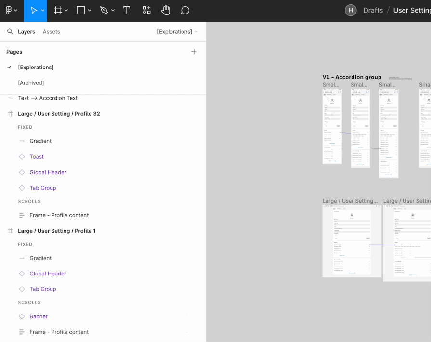Click the Drafts breadcrumb link
This screenshot has width=431, height=342.
tap(373, 11)
